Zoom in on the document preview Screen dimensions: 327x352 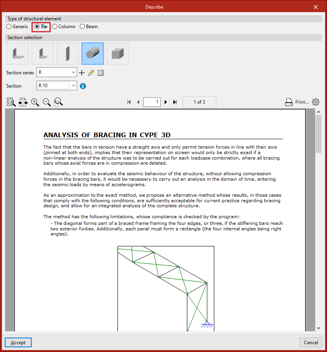pos(35,102)
